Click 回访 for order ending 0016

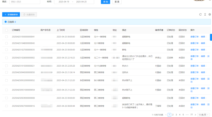(208, 105)
